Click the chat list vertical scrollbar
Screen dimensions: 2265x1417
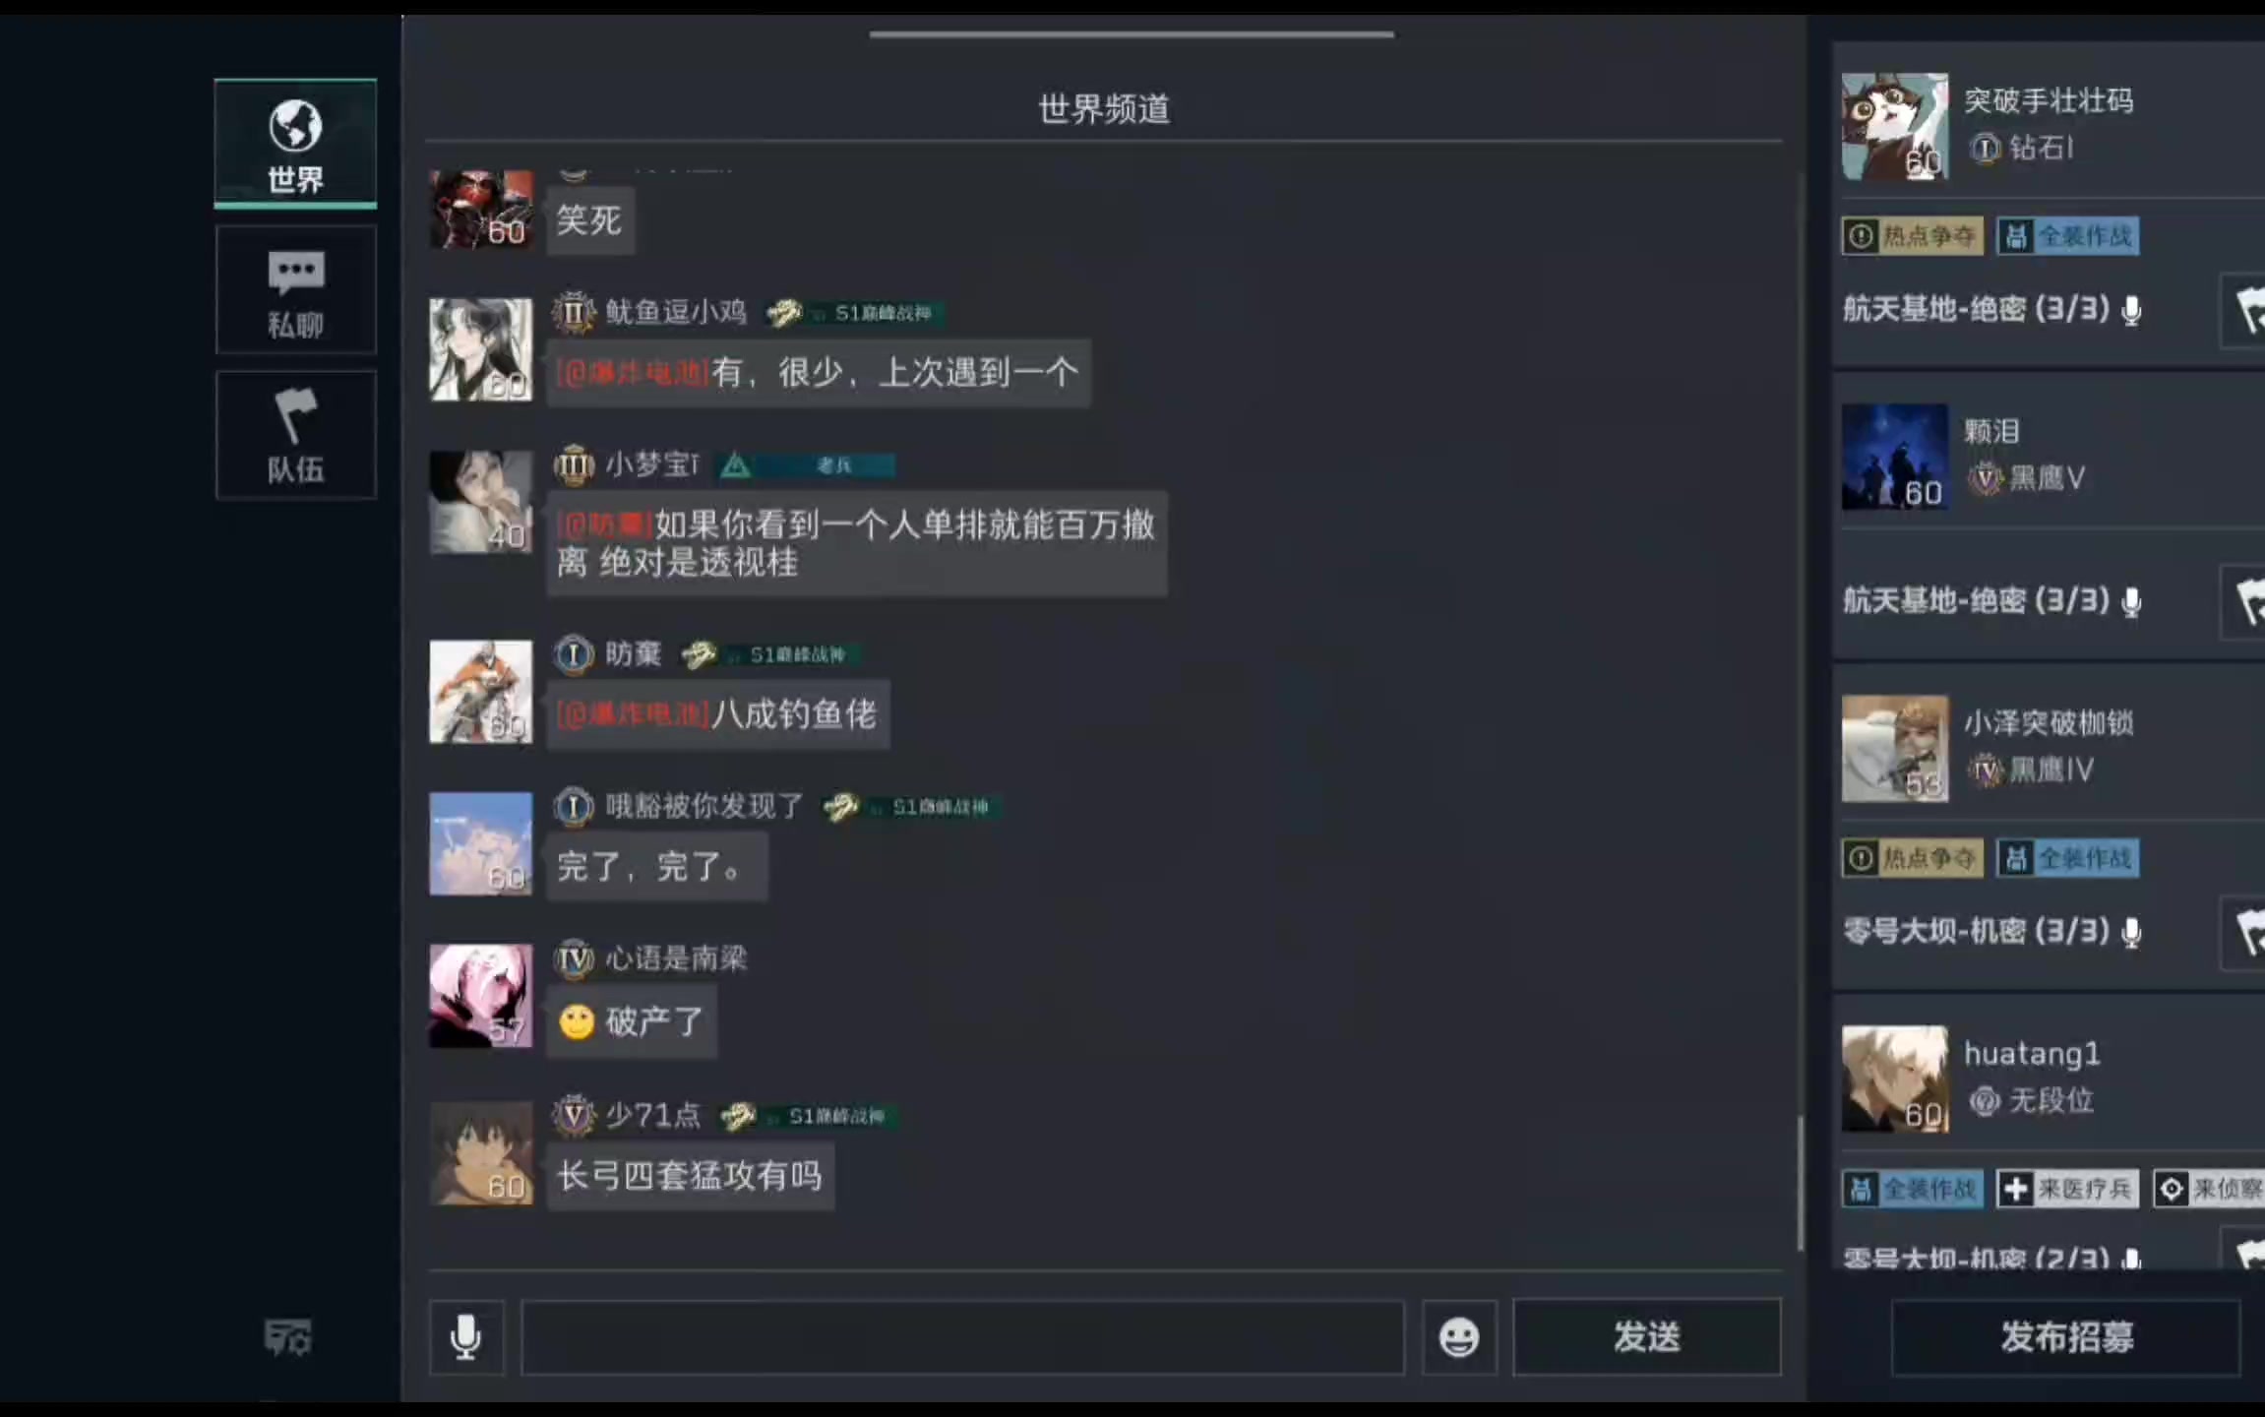[x=1801, y=1183]
